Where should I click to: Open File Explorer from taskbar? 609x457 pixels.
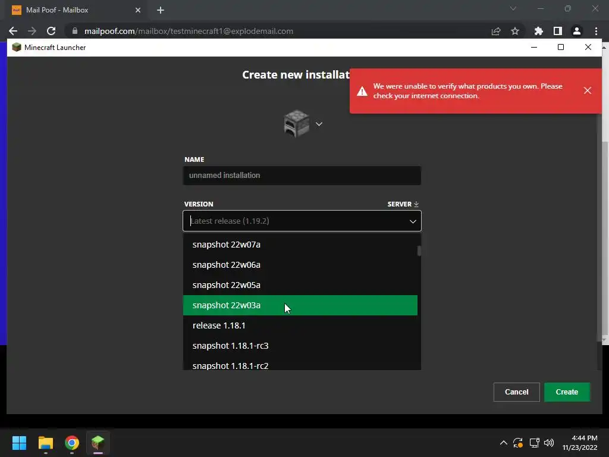click(45, 443)
